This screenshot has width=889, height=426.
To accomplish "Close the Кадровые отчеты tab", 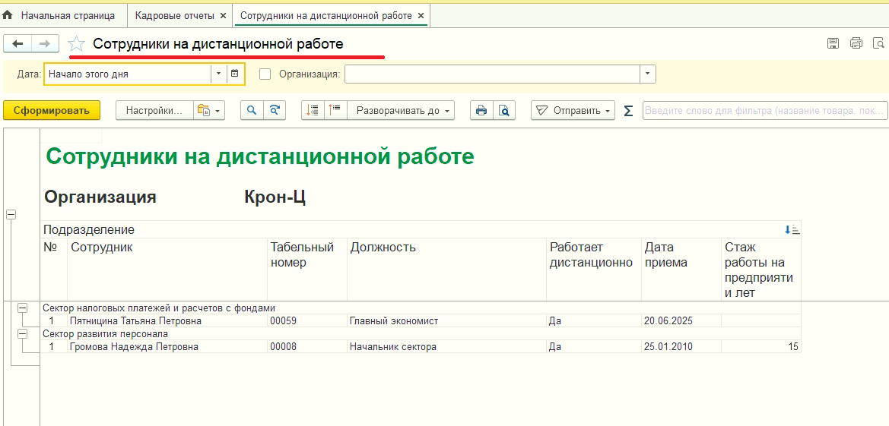I will [x=223, y=16].
